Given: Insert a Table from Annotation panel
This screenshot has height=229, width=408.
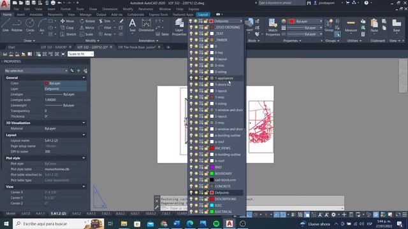Looking at the screenshot, I should pyautogui.click(x=162, y=34).
